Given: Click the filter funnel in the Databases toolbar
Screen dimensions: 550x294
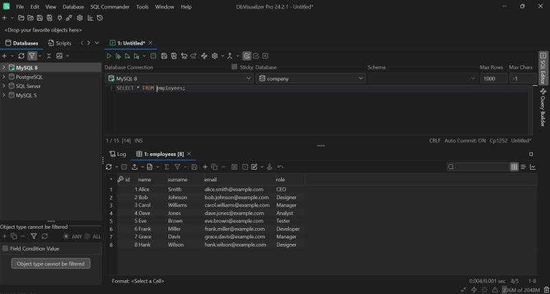Looking at the screenshot, I should 32,56.
